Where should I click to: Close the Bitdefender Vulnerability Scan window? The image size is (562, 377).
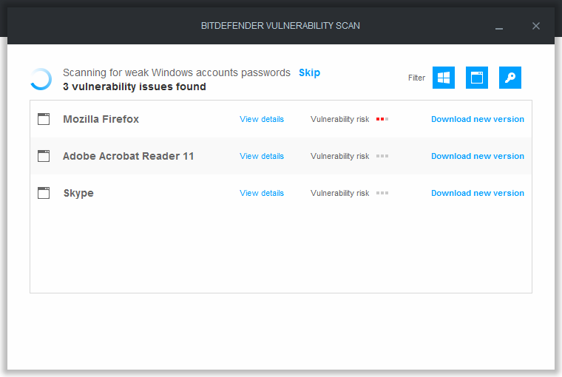click(536, 26)
